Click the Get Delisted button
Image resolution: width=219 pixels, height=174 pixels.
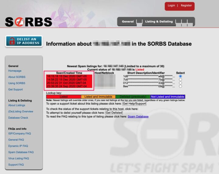(x=114, y=113)
